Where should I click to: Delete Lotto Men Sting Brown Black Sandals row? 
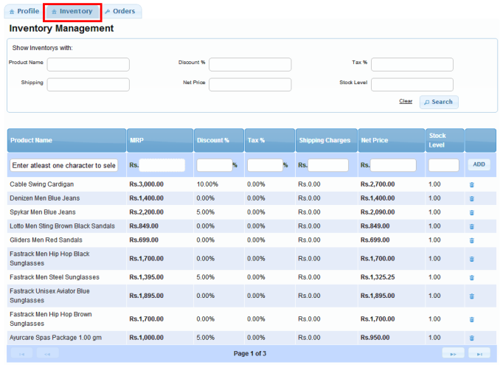click(x=472, y=226)
